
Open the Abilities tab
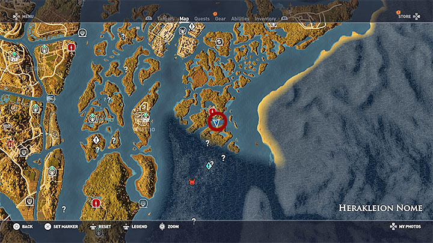(x=241, y=19)
